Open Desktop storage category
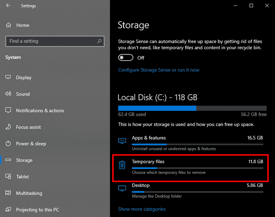275x217 pixels. [190, 191]
